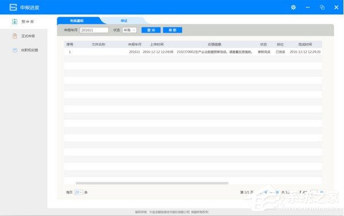The height and width of the screenshot is (216, 344).
Task: Click the 序号 column header
Action: point(70,44)
